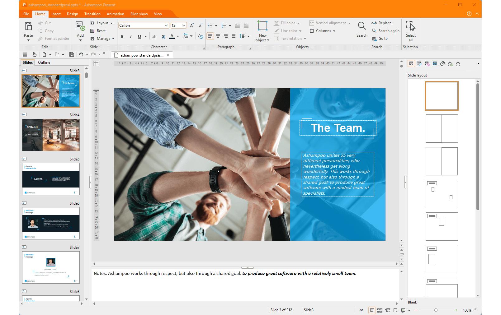501x315 pixels.
Task: Click the Select all icon
Action: pyautogui.click(x=410, y=26)
